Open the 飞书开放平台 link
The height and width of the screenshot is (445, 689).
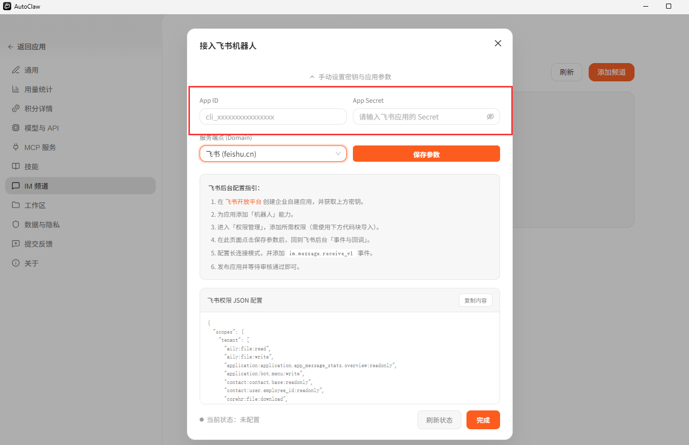(x=243, y=202)
